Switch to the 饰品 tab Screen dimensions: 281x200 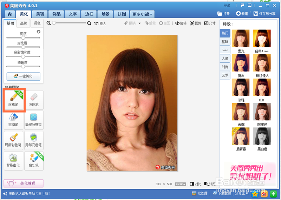[57, 14]
